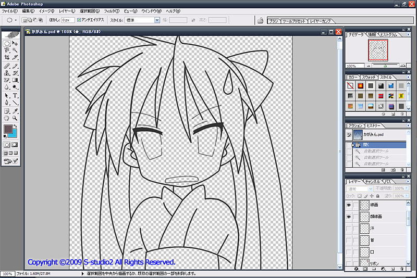
Task: Open the フィルタ menu
Action: tap(110, 11)
